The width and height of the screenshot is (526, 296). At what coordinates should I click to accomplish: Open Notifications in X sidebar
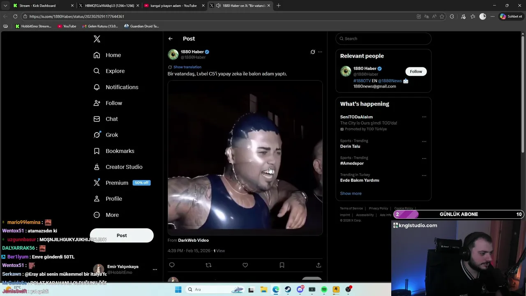(x=116, y=87)
